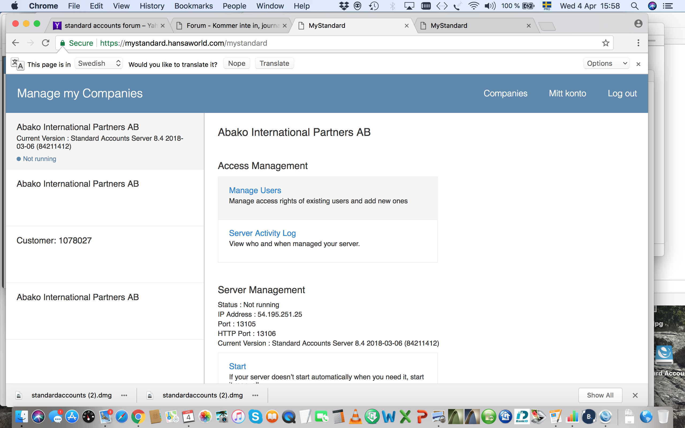Open Calendar in the dock

189,417
